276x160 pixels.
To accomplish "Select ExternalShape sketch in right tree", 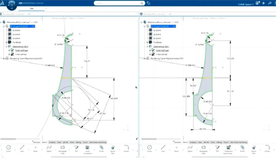I will tap(162, 50).
